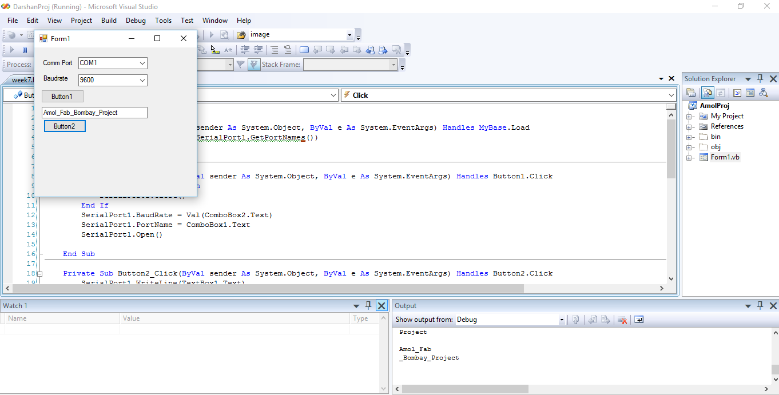Click the Display word completion icon
779x395 pixels.
228,50
